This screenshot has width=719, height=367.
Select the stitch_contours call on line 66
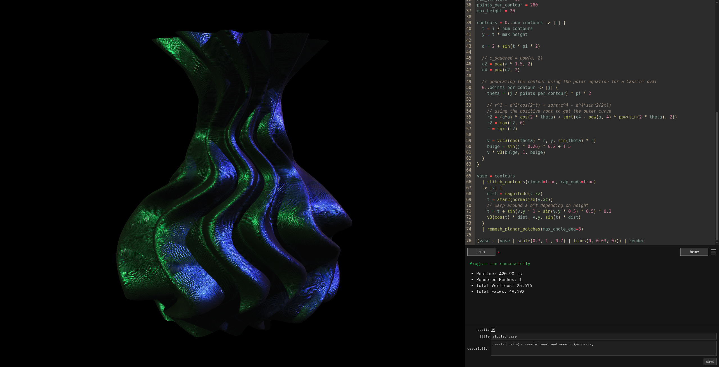coord(508,182)
